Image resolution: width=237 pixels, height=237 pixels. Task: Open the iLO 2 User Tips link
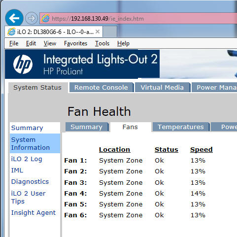(28, 197)
